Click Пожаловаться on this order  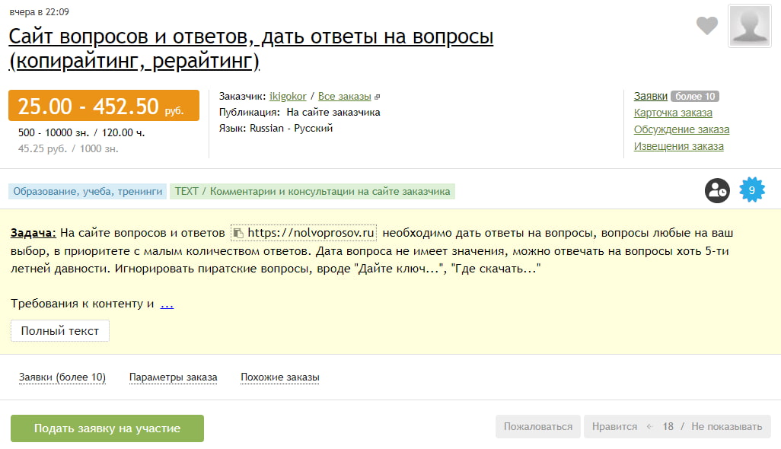tap(537, 427)
